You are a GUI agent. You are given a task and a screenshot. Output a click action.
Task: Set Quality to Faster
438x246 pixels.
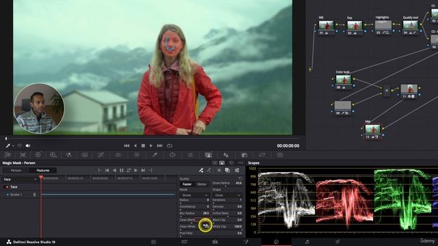point(187,184)
